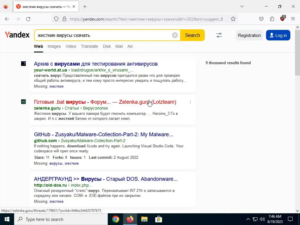The image size is (300, 225).
Task: Open 'Архив с вирусами' result link
Action: pyautogui.click(x=96, y=64)
